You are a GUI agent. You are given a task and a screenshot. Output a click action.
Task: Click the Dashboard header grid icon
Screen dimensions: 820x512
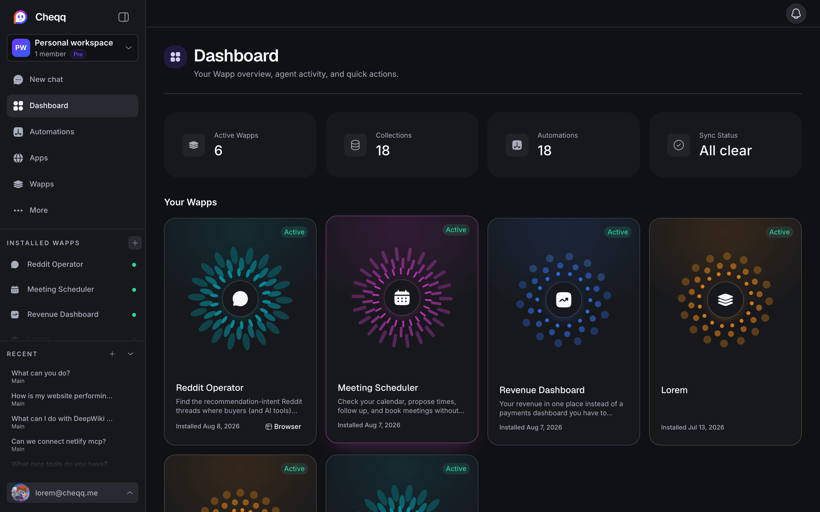pyautogui.click(x=175, y=57)
